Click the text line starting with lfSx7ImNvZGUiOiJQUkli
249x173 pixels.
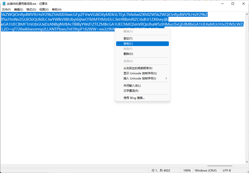85,19
